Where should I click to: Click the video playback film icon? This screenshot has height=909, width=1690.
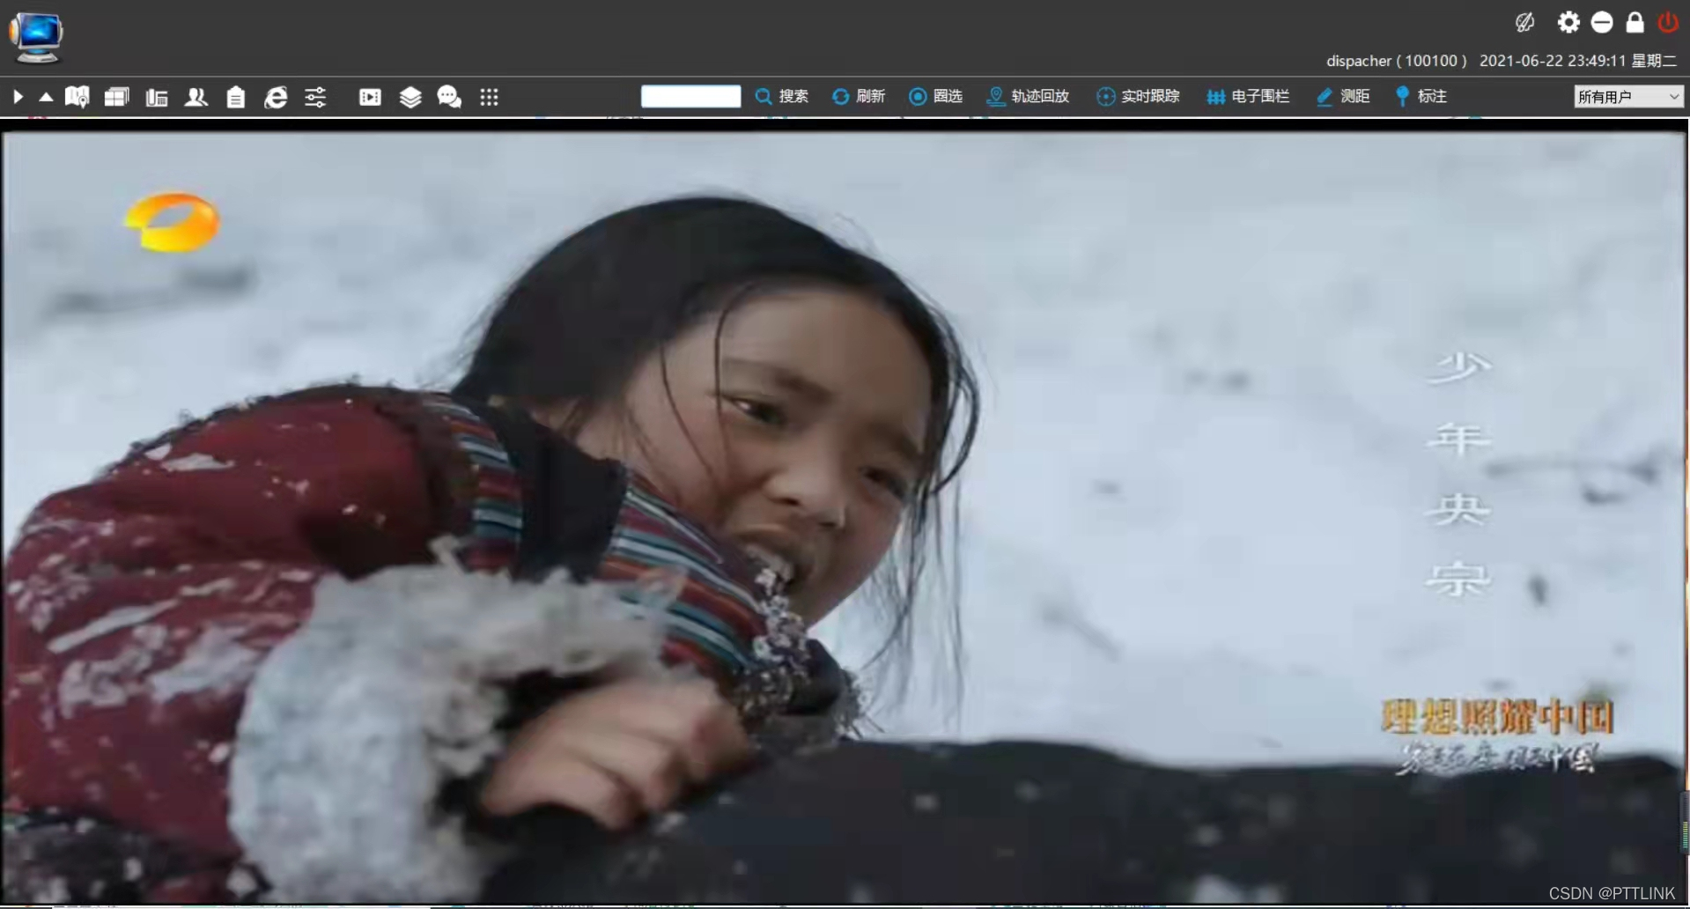(371, 97)
